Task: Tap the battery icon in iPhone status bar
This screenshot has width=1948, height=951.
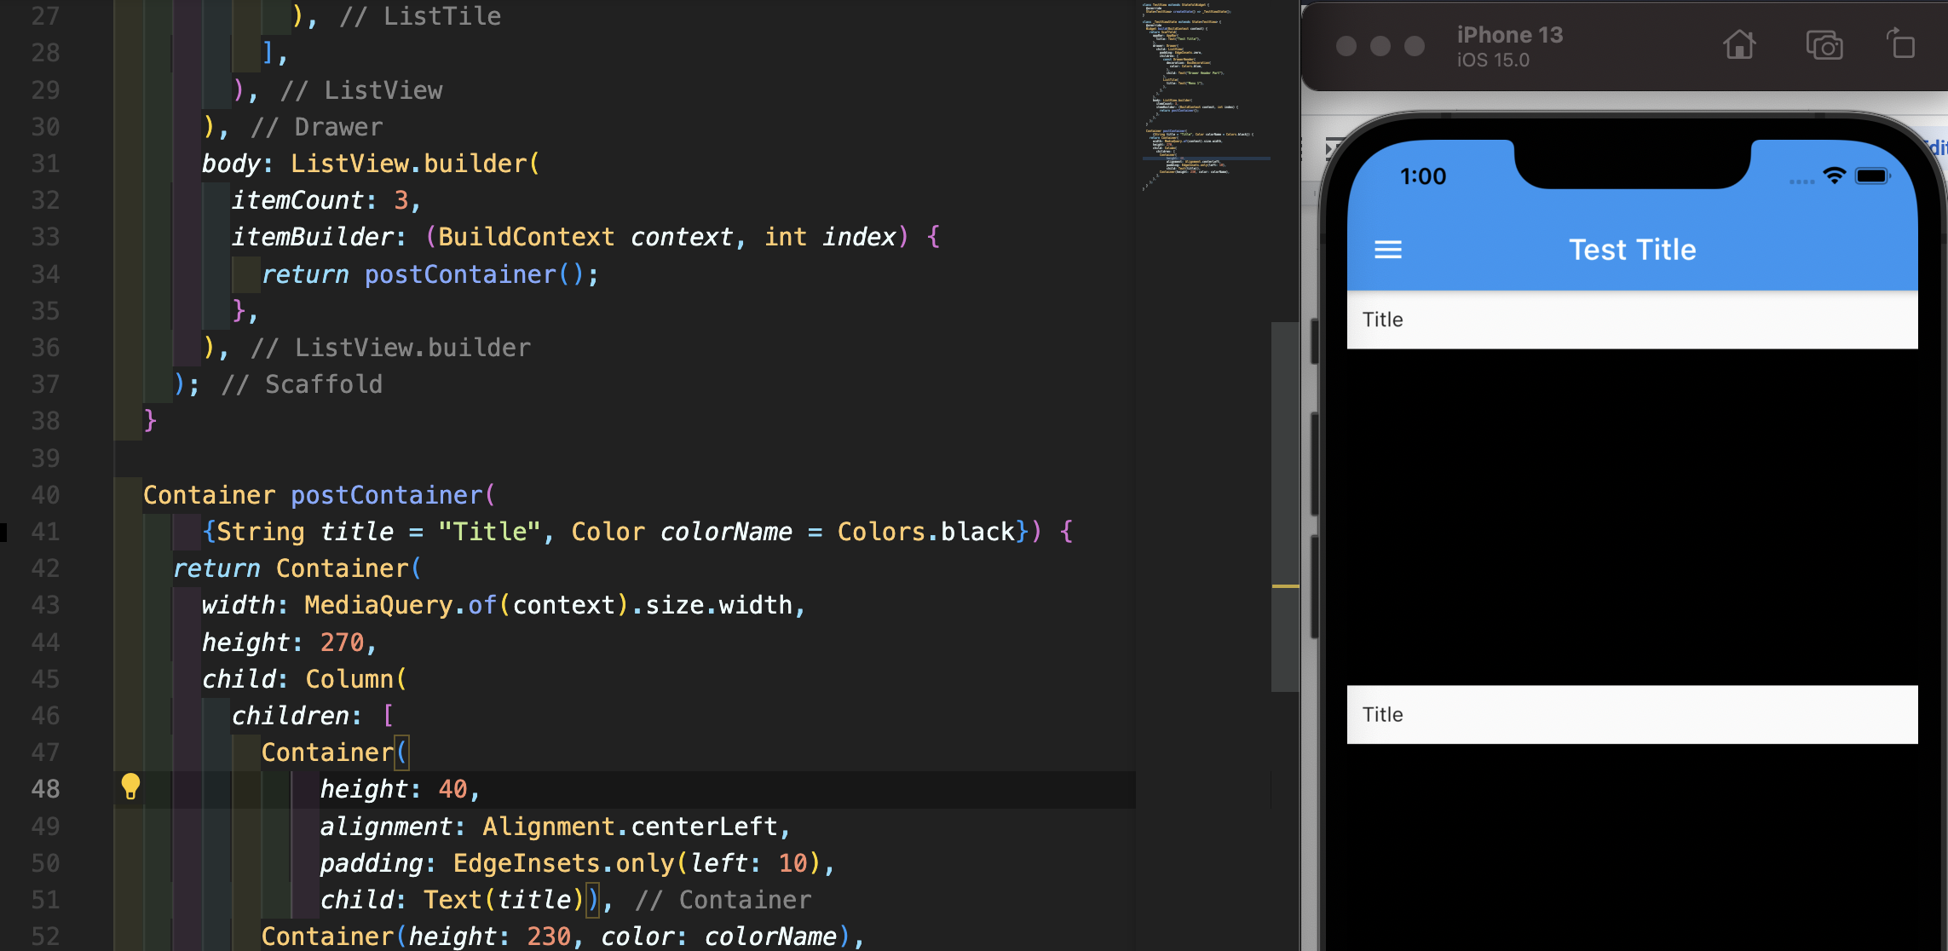Action: click(1872, 176)
